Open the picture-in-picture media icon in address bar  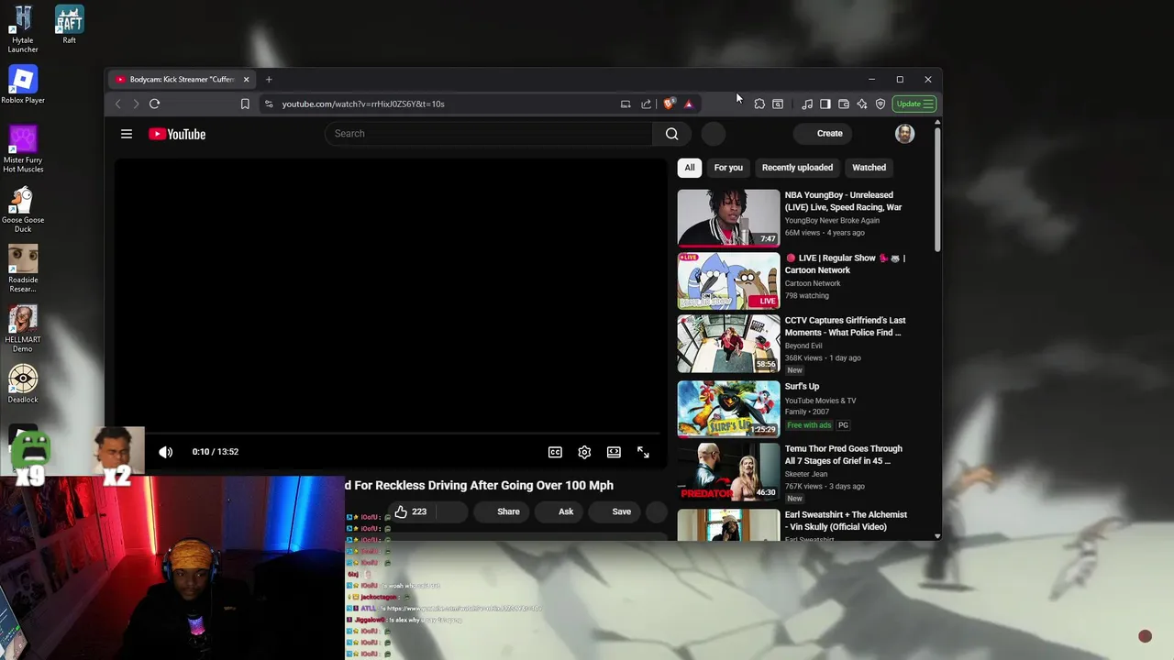[x=626, y=104]
